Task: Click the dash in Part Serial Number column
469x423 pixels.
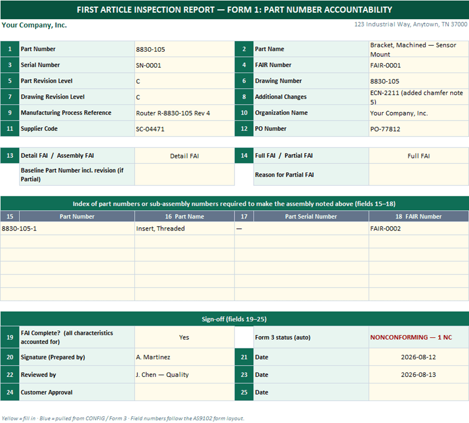Action: [302, 228]
